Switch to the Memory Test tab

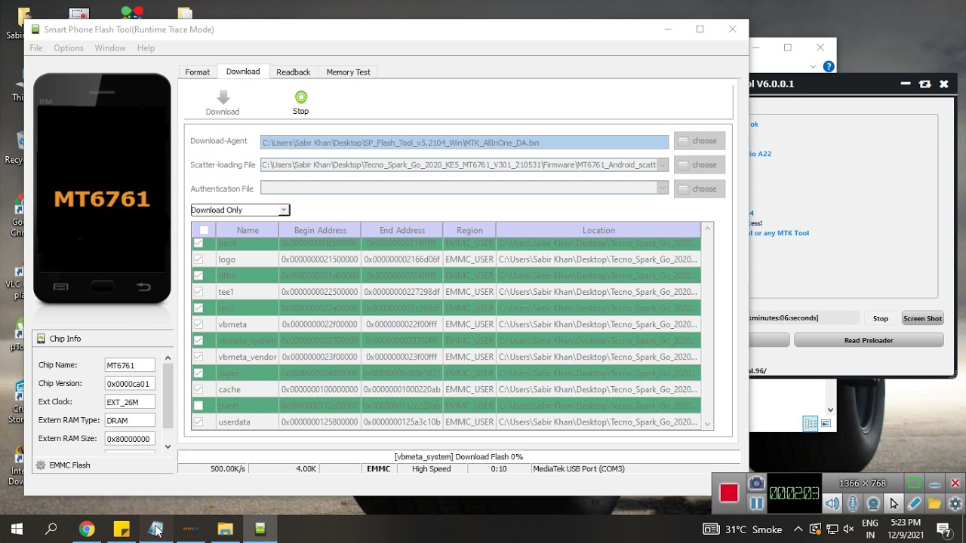[348, 72]
